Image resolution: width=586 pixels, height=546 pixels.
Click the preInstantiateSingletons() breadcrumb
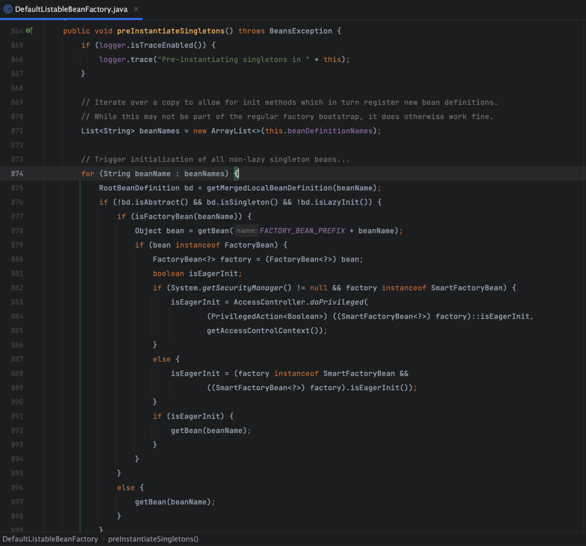154,539
